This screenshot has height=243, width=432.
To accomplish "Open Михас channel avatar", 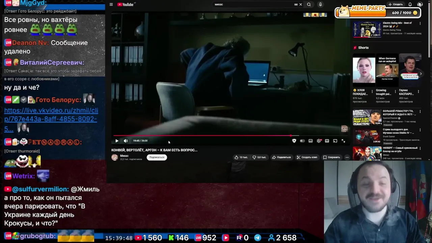I will [x=115, y=157].
